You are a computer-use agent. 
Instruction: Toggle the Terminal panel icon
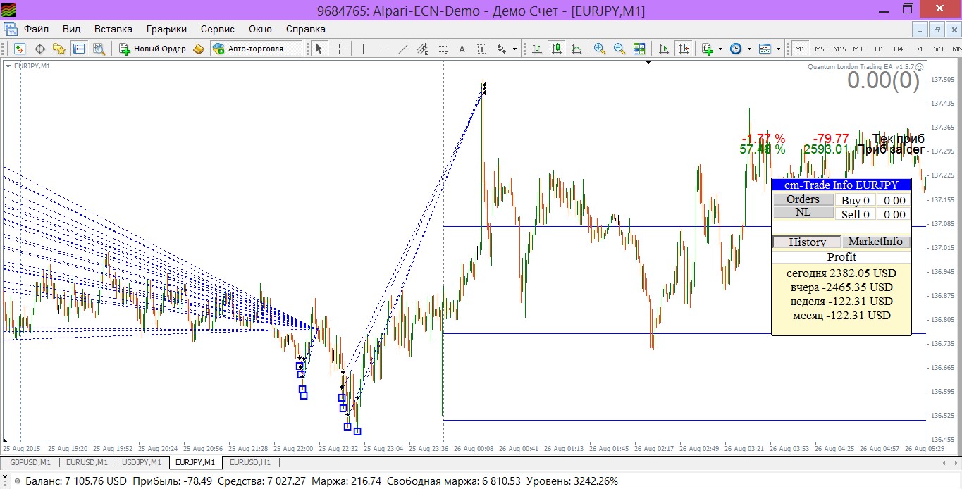pyautogui.click(x=79, y=49)
